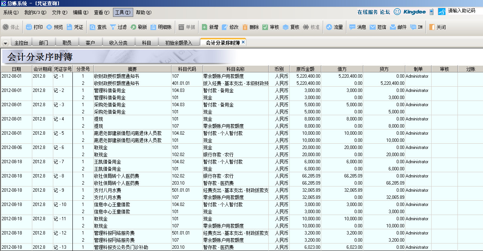Click the 流量 (Cash flow) toolbar icon

tap(329, 27)
